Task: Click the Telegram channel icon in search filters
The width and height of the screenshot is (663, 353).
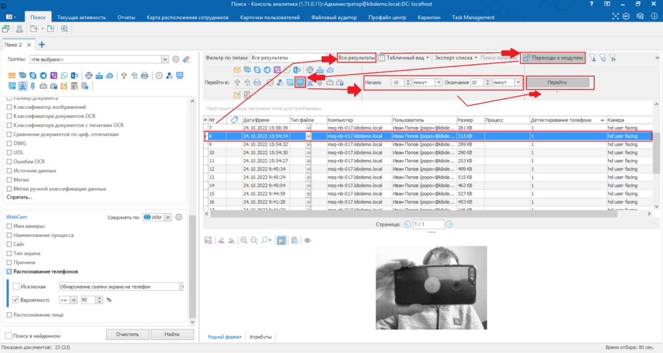Action: (42, 75)
